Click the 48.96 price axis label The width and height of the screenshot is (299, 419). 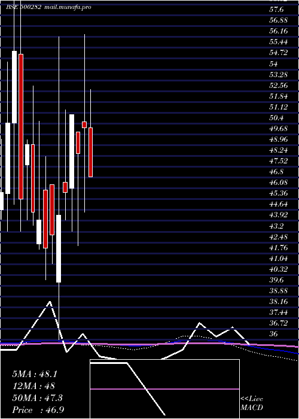tap(279, 139)
